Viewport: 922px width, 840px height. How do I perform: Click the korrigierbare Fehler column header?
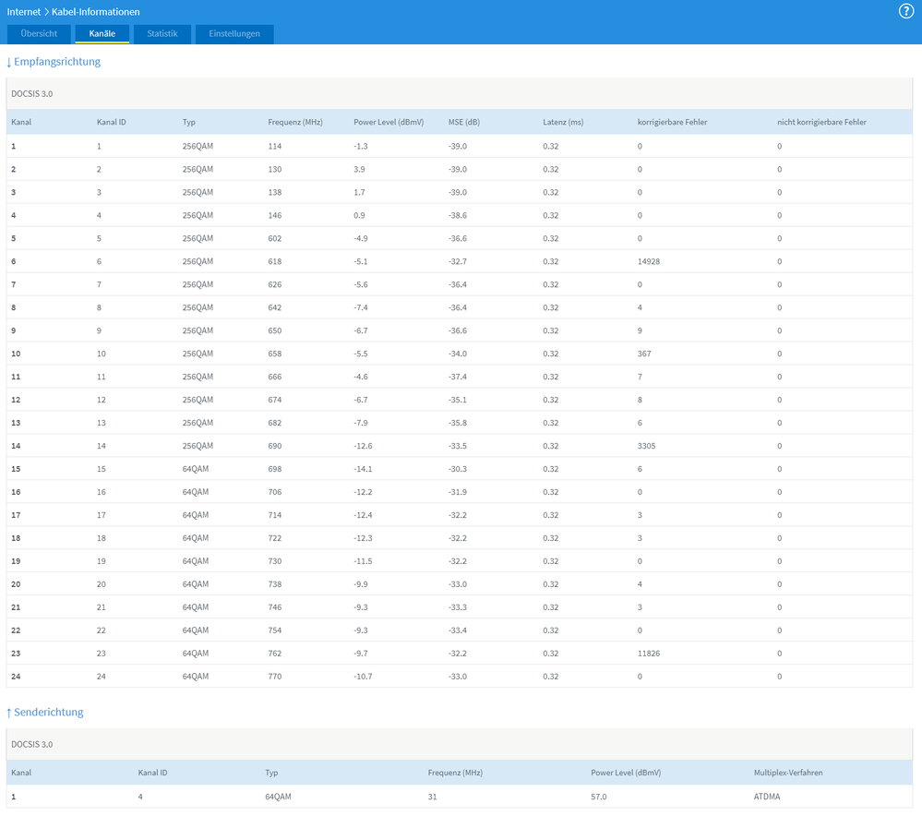(x=672, y=123)
